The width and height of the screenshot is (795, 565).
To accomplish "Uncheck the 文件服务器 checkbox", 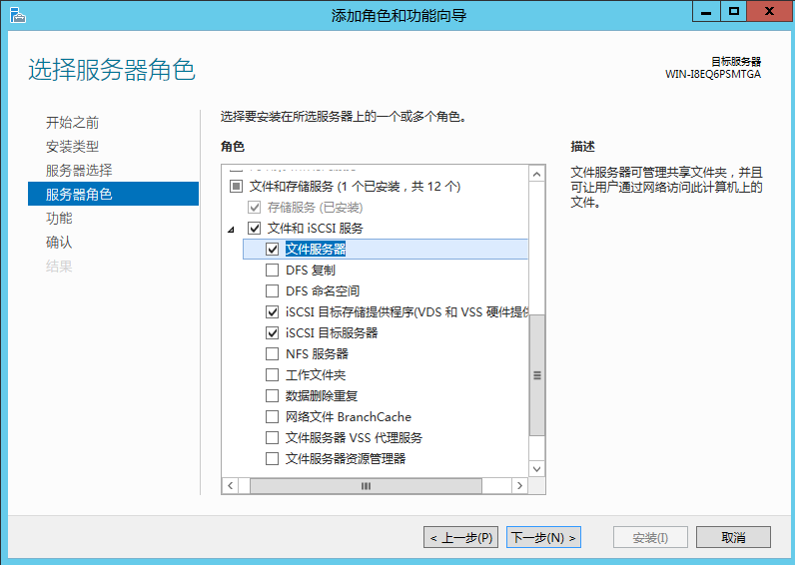I will tap(273, 250).
